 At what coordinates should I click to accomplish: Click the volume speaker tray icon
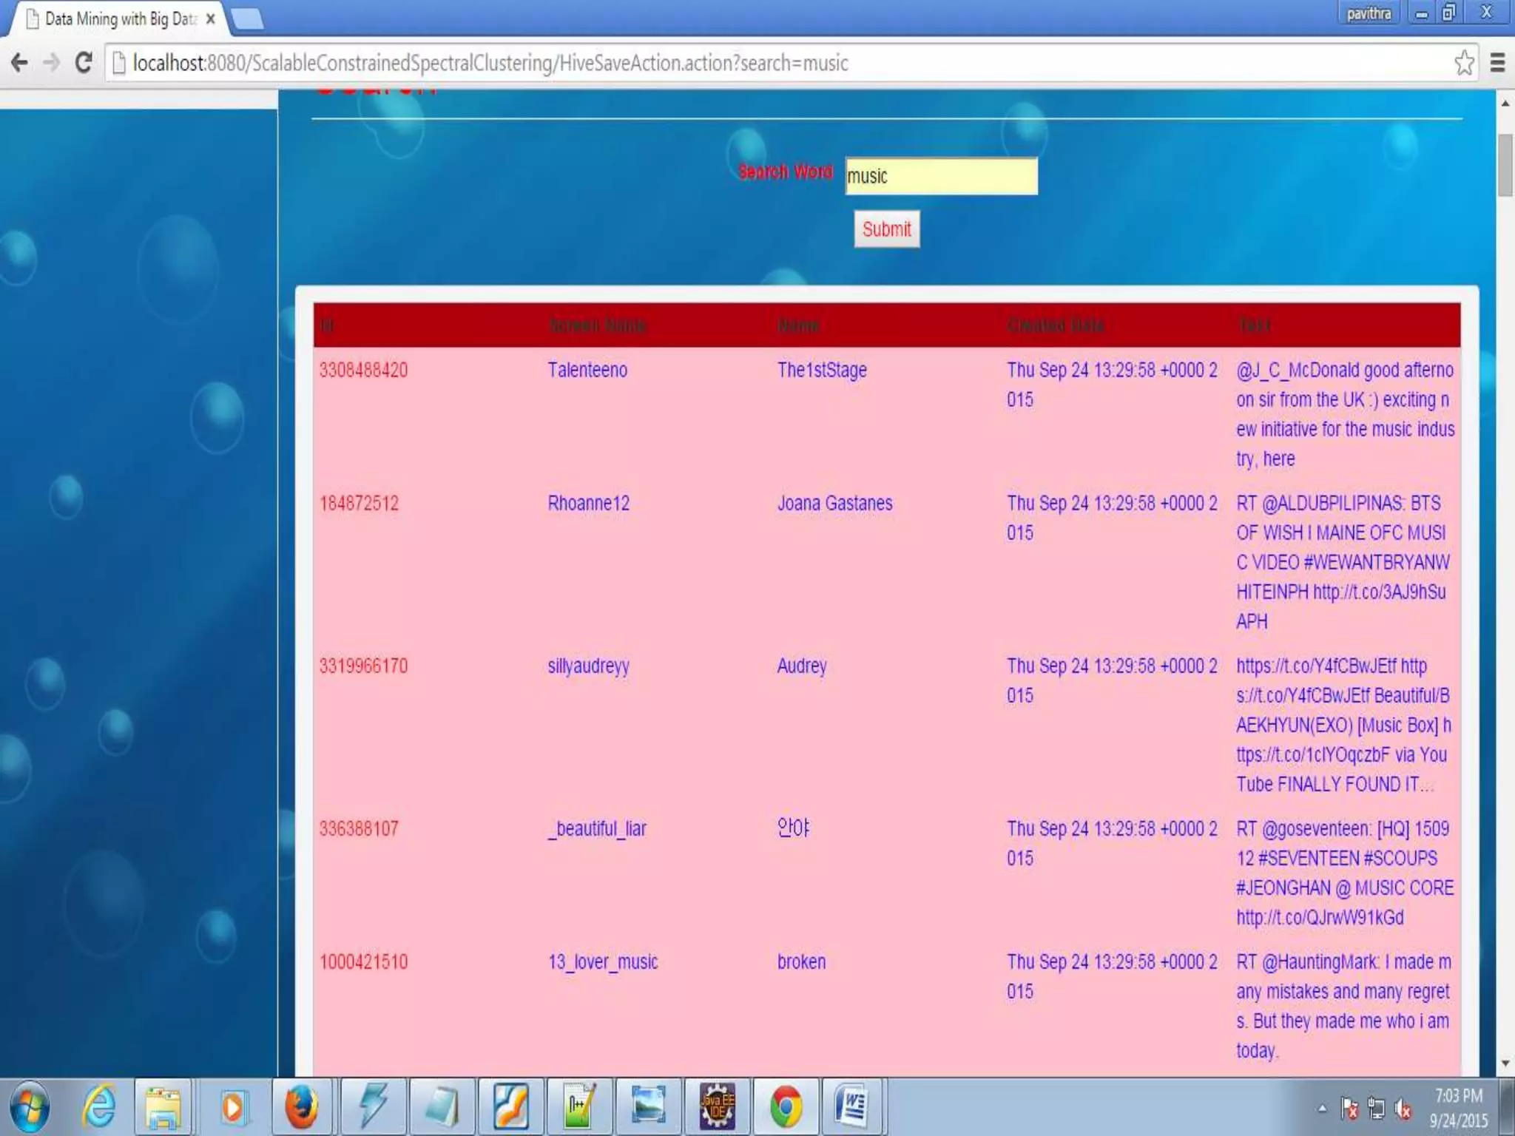[1402, 1109]
